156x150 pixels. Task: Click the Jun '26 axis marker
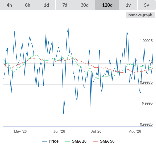(x=59, y=131)
